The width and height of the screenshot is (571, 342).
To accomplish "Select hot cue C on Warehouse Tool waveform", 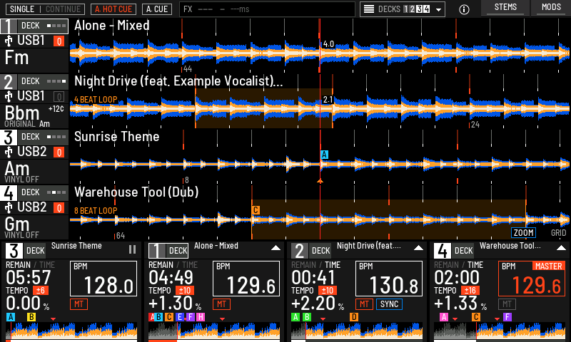I will coord(256,210).
